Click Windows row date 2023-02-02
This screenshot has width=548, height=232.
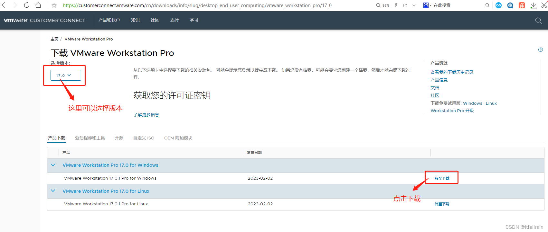point(260,178)
